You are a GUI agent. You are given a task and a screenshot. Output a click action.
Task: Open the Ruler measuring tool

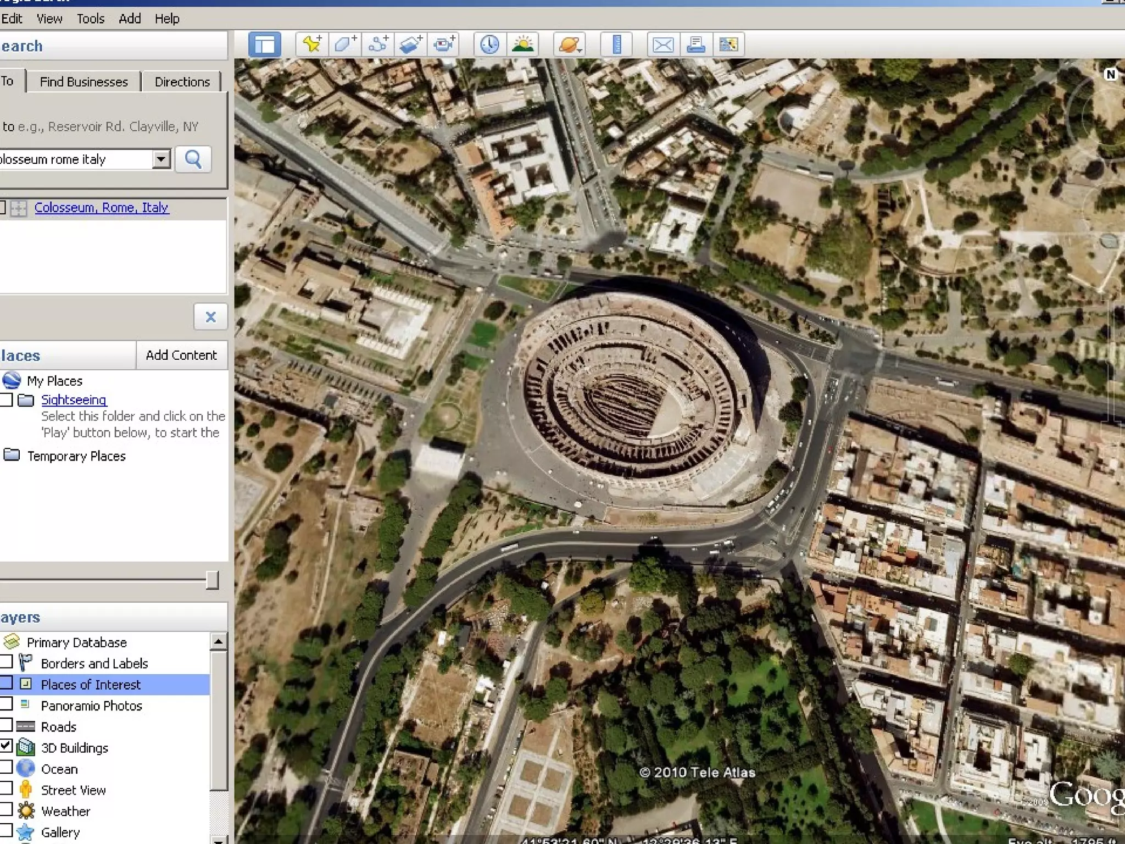[616, 45]
